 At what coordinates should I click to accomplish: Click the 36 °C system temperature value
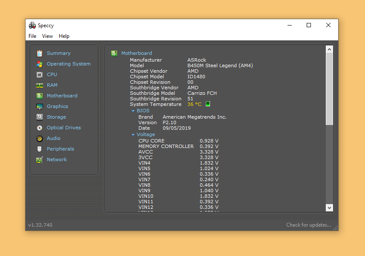click(x=195, y=104)
